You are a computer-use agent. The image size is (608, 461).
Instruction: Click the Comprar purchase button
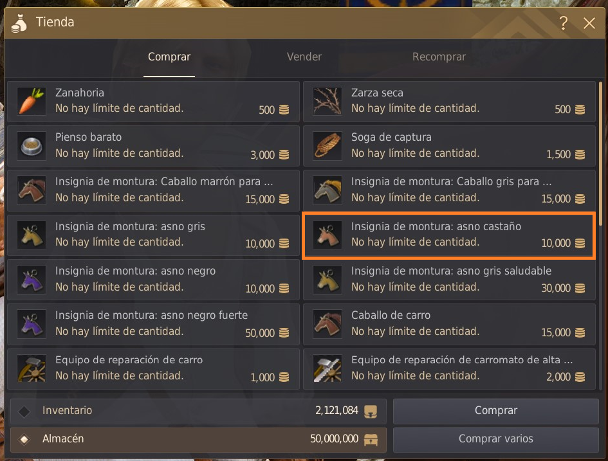pyautogui.click(x=496, y=411)
